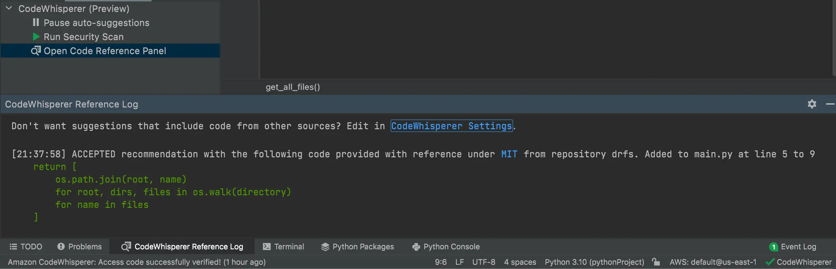Screen dimensions: 836x269
Task: Click the for name in files line
Action: click(102, 205)
